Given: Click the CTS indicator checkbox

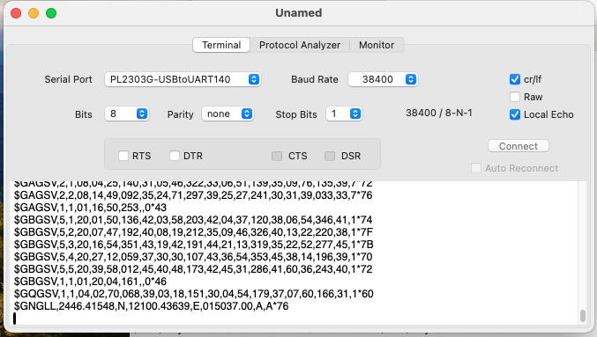Looking at the screenshot, I should (x=277, y=156).
